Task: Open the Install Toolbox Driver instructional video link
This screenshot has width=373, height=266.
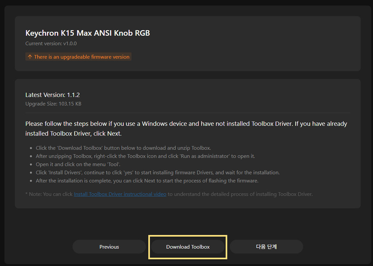Action: [120, 194]
